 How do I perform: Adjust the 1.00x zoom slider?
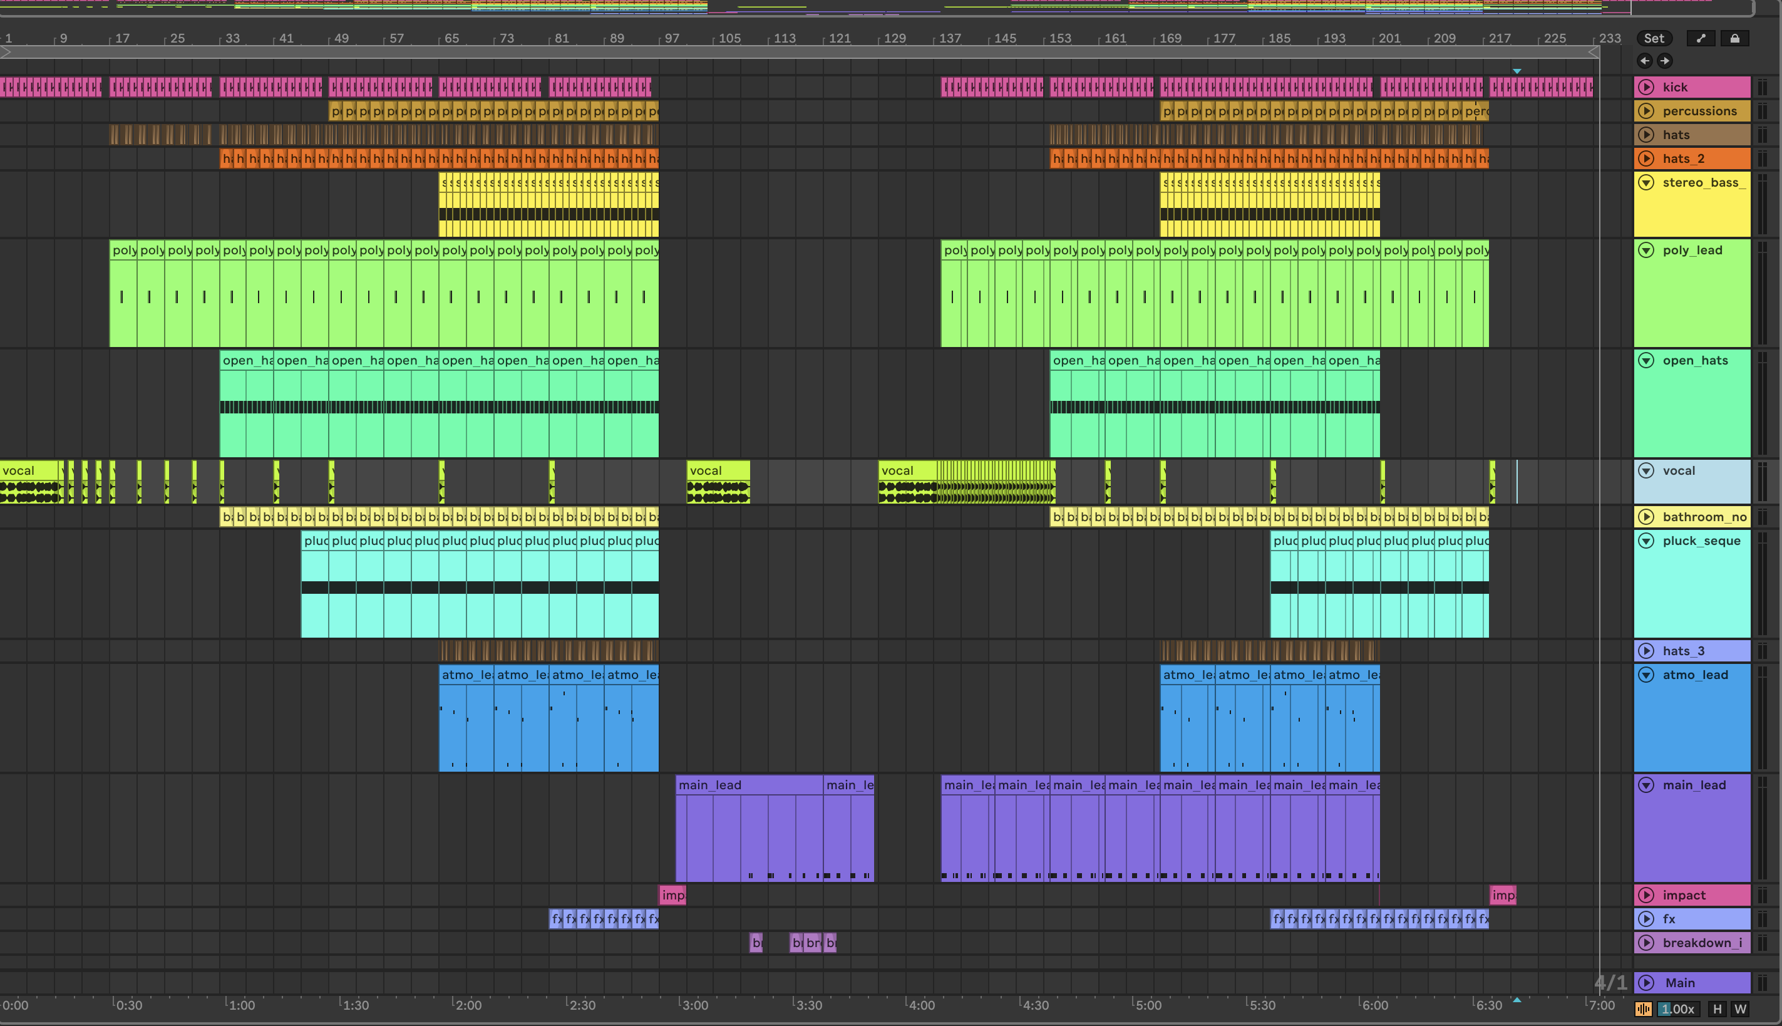(1678, 1009)
